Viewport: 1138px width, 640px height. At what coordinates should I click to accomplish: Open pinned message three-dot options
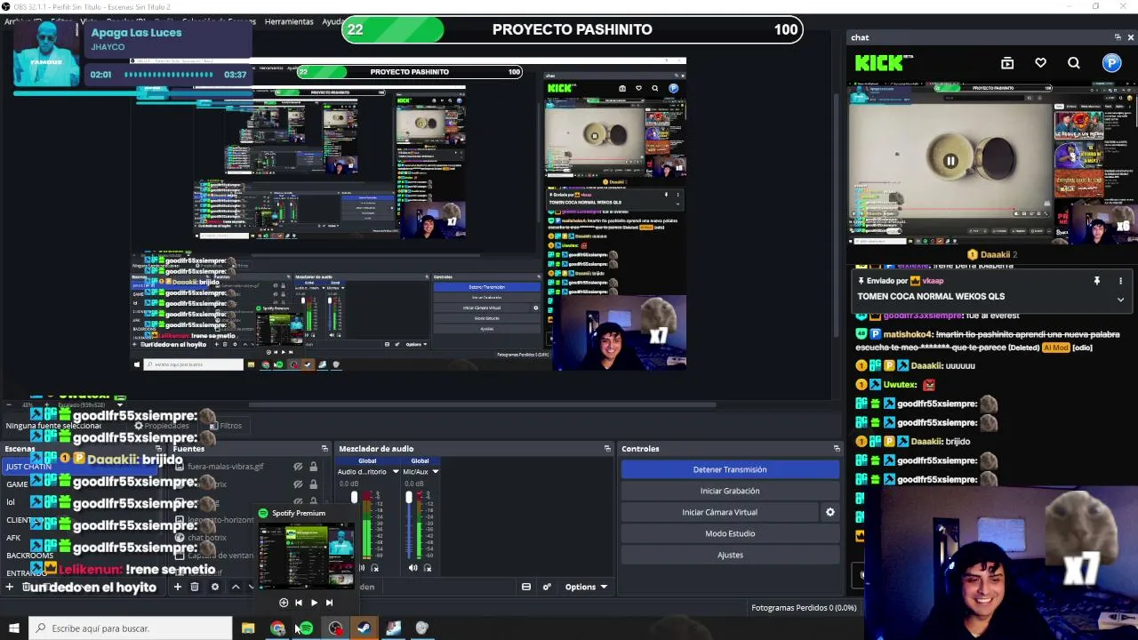1120,281
